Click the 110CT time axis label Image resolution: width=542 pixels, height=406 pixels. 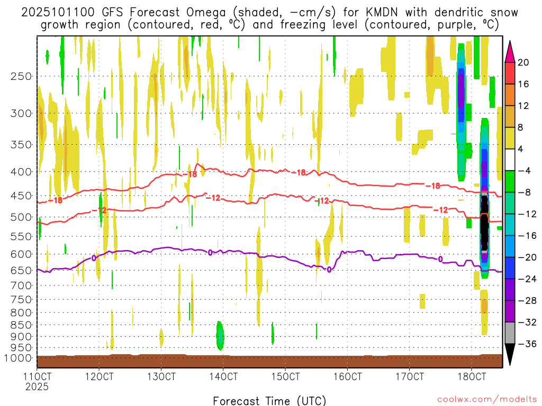pos(37,376)
